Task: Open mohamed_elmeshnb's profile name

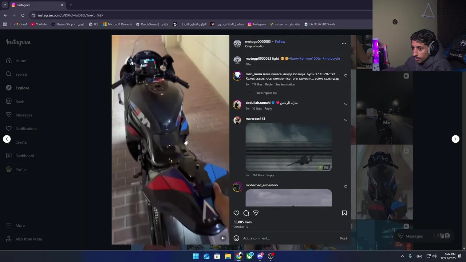Action: tap(261, 185)
